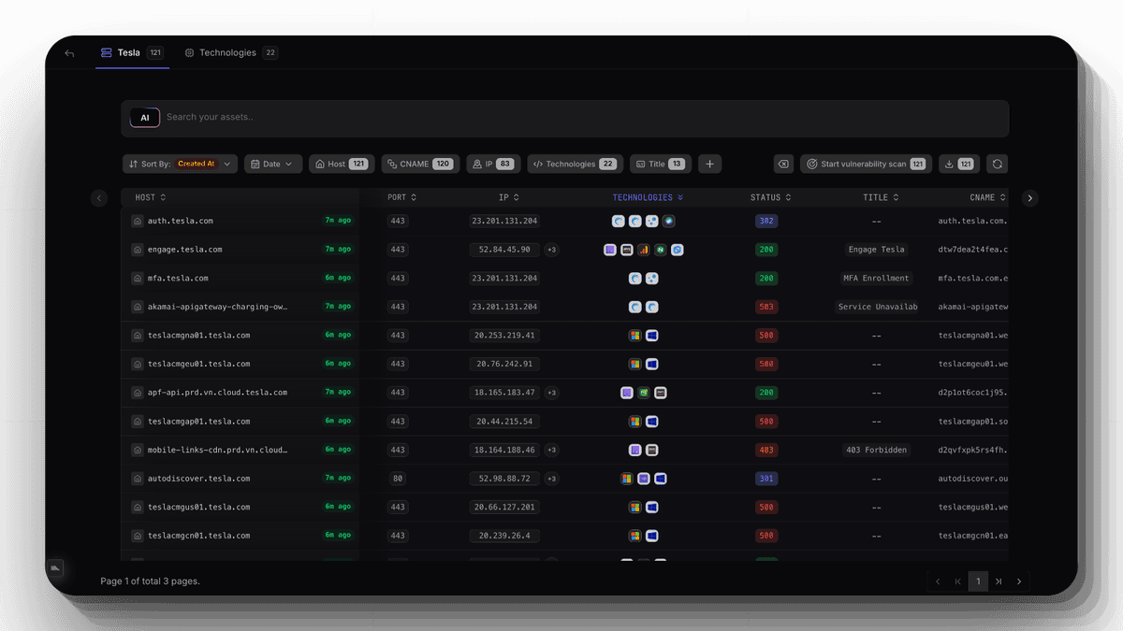Viewport: 1123px width, 631px height.
Task: Click the keyboard shortcut icon at bottom left
Action: [55, 567]
